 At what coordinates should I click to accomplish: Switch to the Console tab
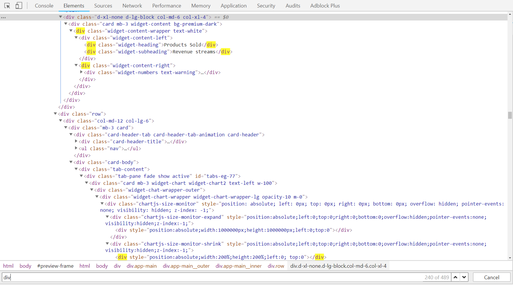[x=44, y=6]
